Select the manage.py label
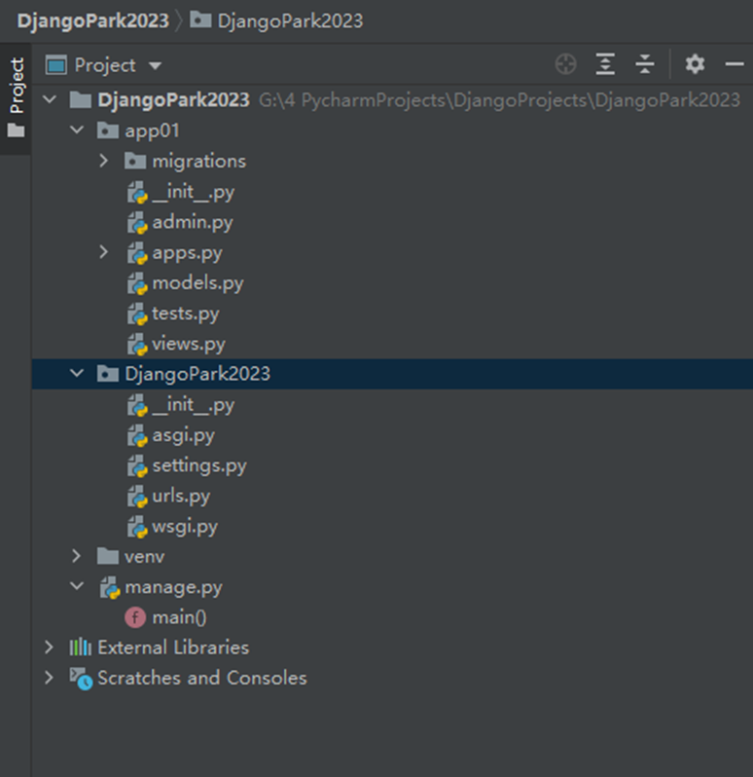 (x=173, y=588)
